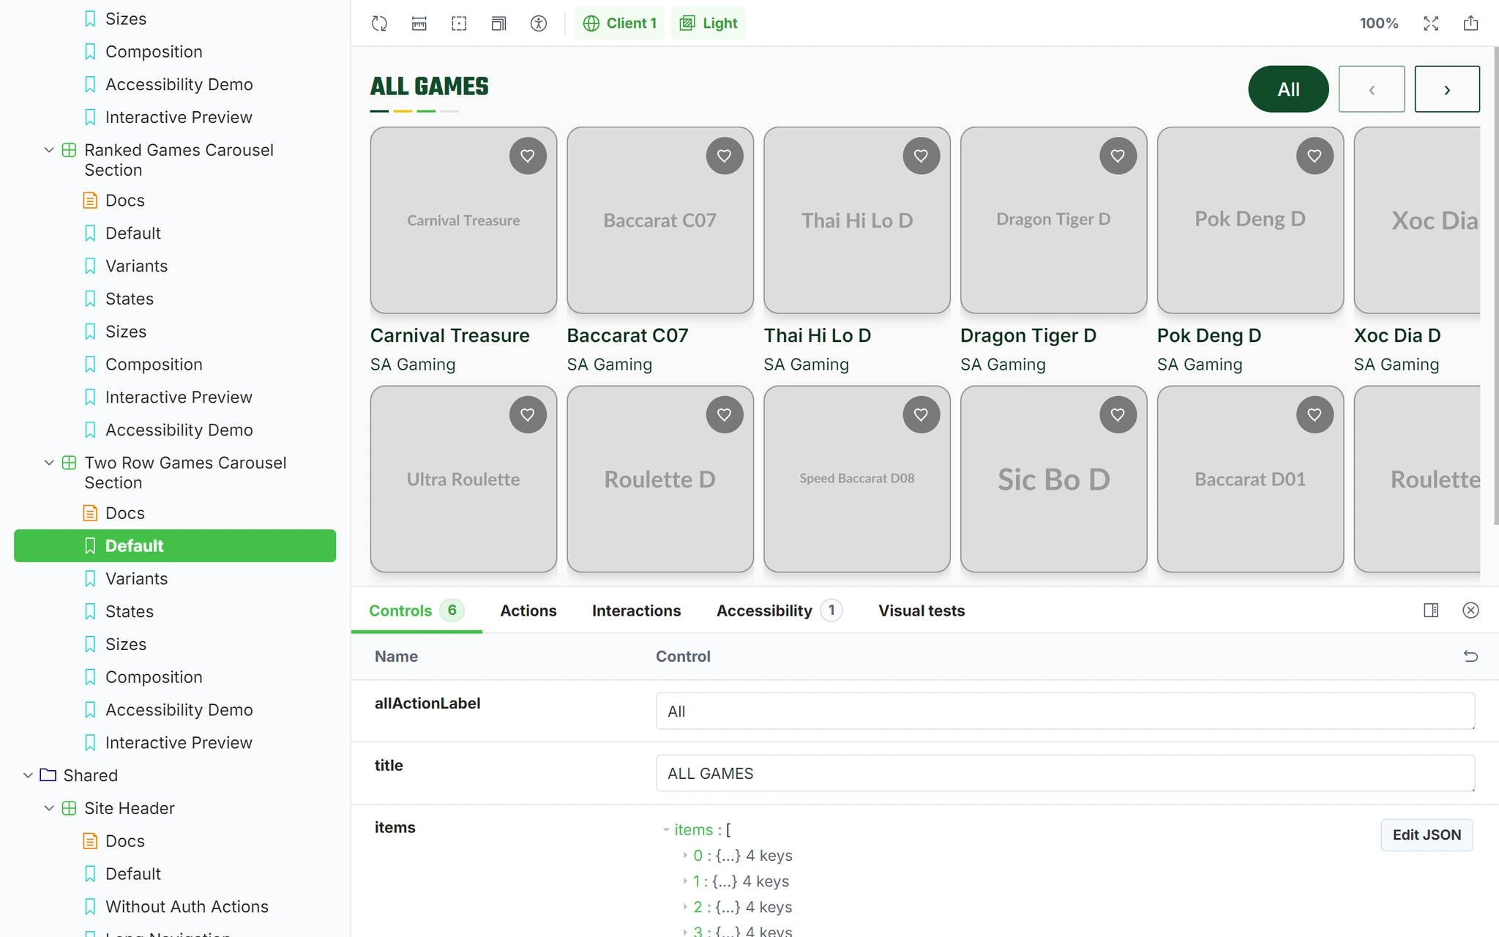Collapse Ranked Games Carousel Section tree node
The image size is (1499, 937).
[x=49, y=150]
